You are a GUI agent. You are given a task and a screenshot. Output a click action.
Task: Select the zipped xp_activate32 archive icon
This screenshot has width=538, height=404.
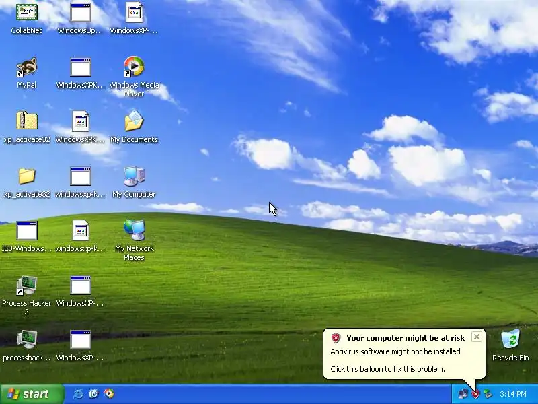(x=26, y=121)
